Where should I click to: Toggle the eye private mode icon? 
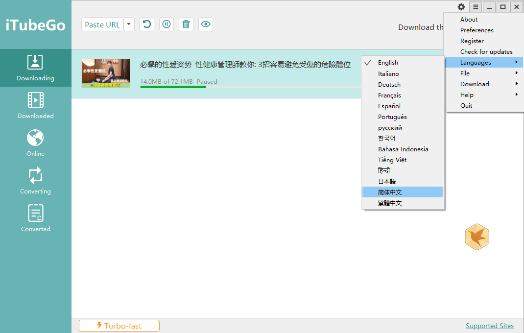click(x=206, y=24)
